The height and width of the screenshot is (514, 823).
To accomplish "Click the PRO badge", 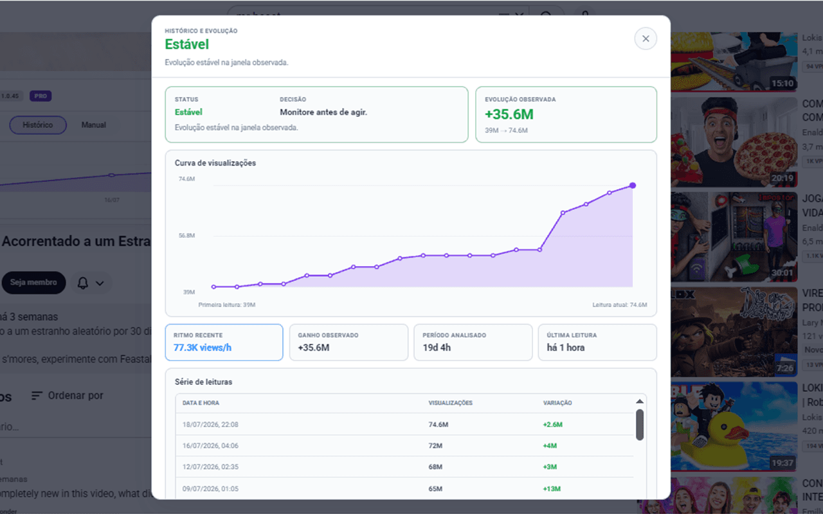I will point(40,96).
